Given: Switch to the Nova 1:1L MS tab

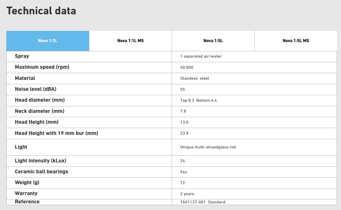Looking at the screenshot, I should [x=131, y=41].
